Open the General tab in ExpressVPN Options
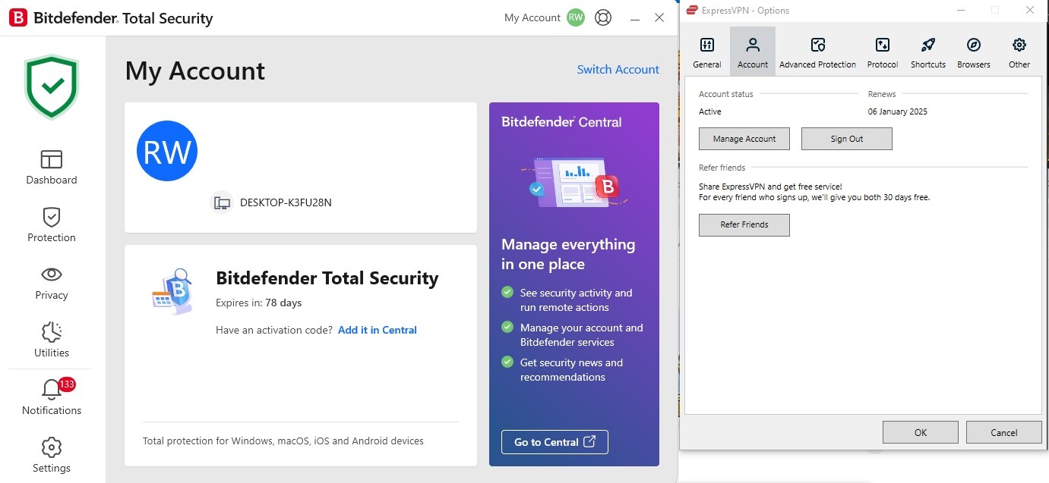The width and height of the screenshot is (1049, 483). [707, 51]
